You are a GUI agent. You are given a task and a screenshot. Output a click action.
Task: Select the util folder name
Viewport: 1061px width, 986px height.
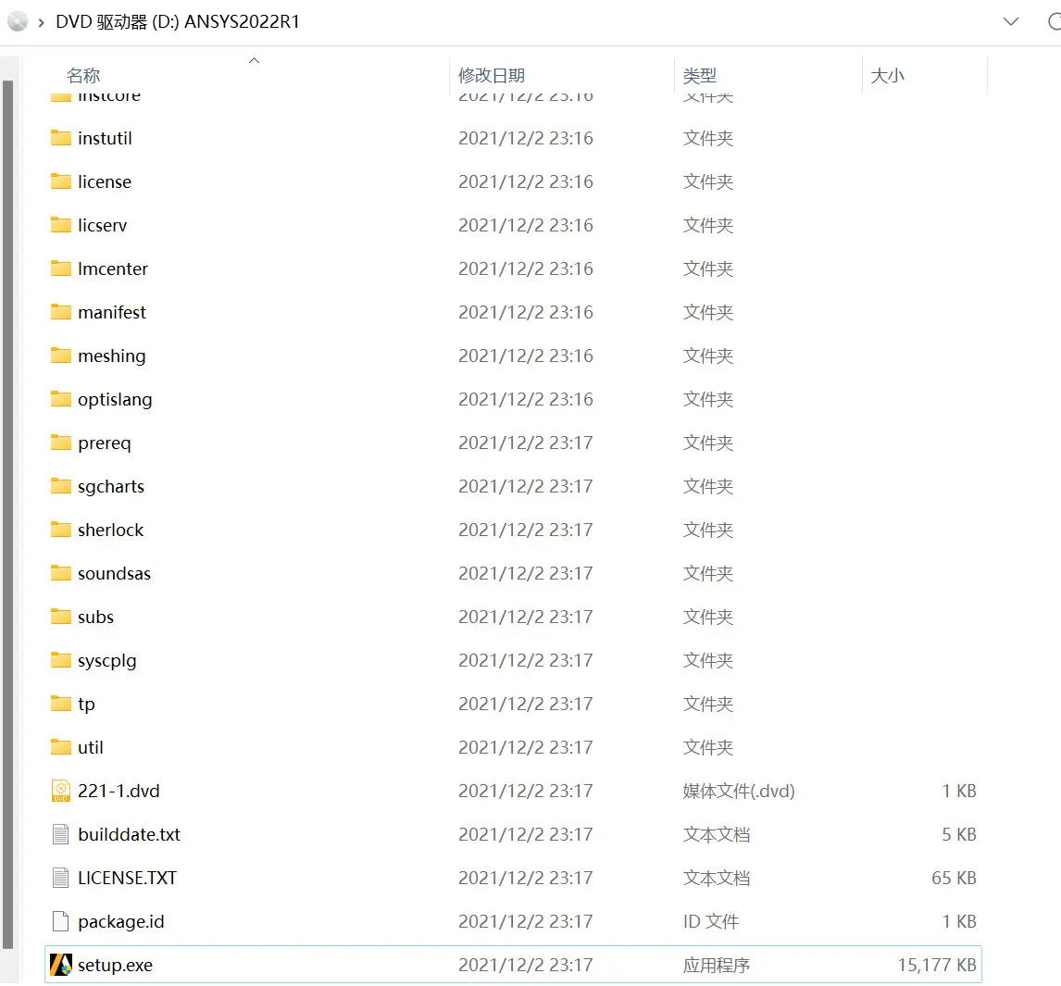click(x=91, y=747)
